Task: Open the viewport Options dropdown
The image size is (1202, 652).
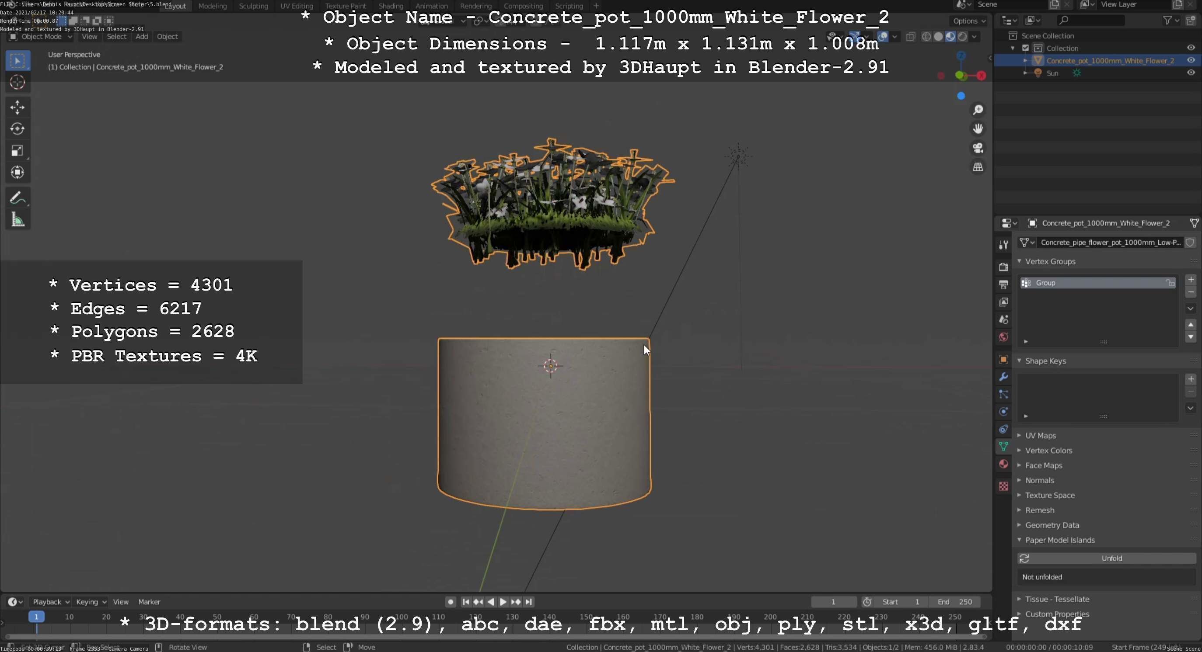Action: [x=969, y=21]
